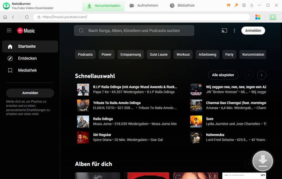Viewport: 282px width, 179px height.
Task: Play Siri Regular thumbnail
Action: tap(83, 138)
